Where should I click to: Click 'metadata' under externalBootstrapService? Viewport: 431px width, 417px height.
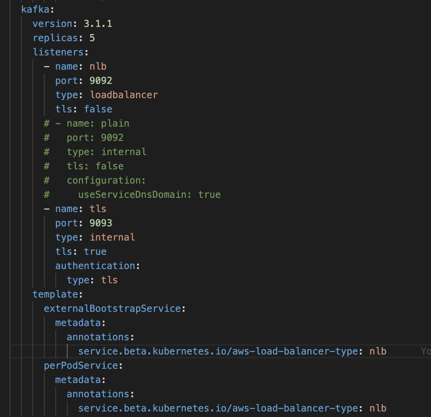pos(78,323)
